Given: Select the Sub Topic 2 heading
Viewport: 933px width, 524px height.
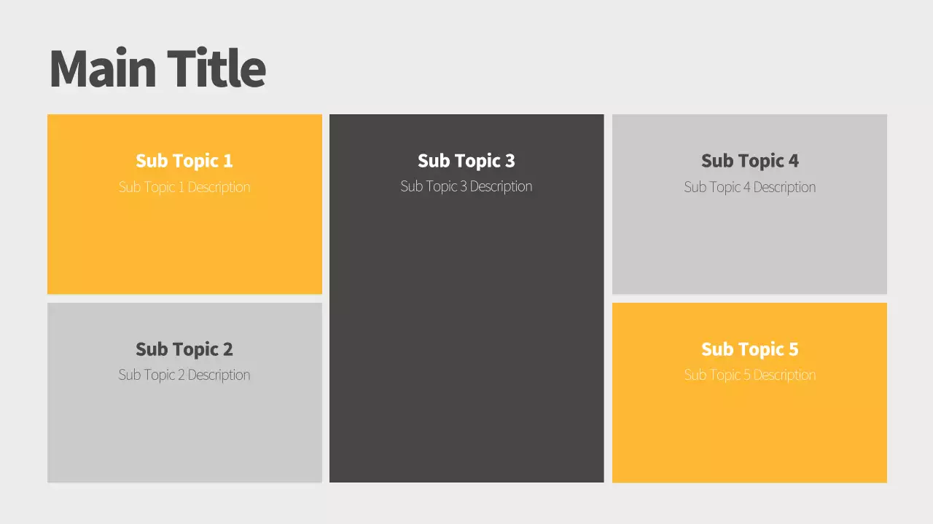Looking at the screenshot, I should pos(184,349).
